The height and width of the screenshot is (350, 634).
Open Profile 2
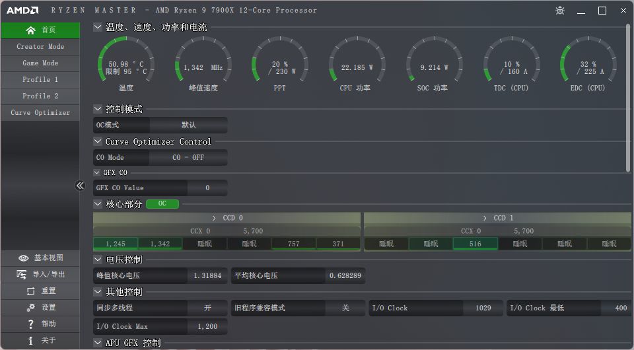click(40, 96)
